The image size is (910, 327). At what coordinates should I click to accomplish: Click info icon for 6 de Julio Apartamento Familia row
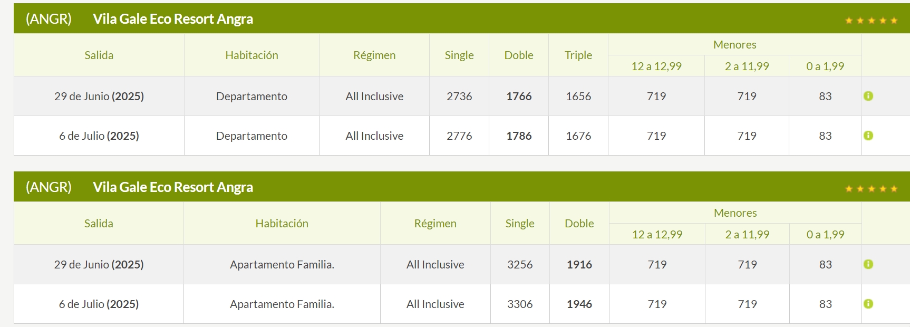(868, 304)
